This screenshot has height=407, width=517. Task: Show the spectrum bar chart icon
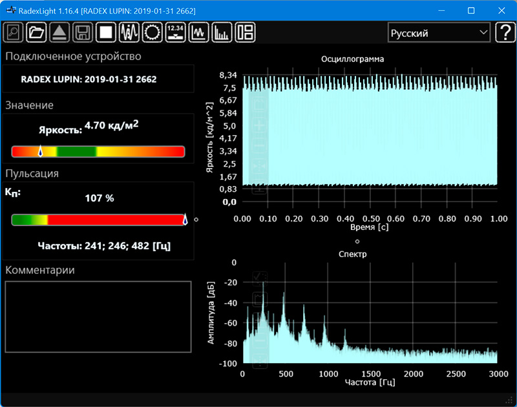click(222, 32)
